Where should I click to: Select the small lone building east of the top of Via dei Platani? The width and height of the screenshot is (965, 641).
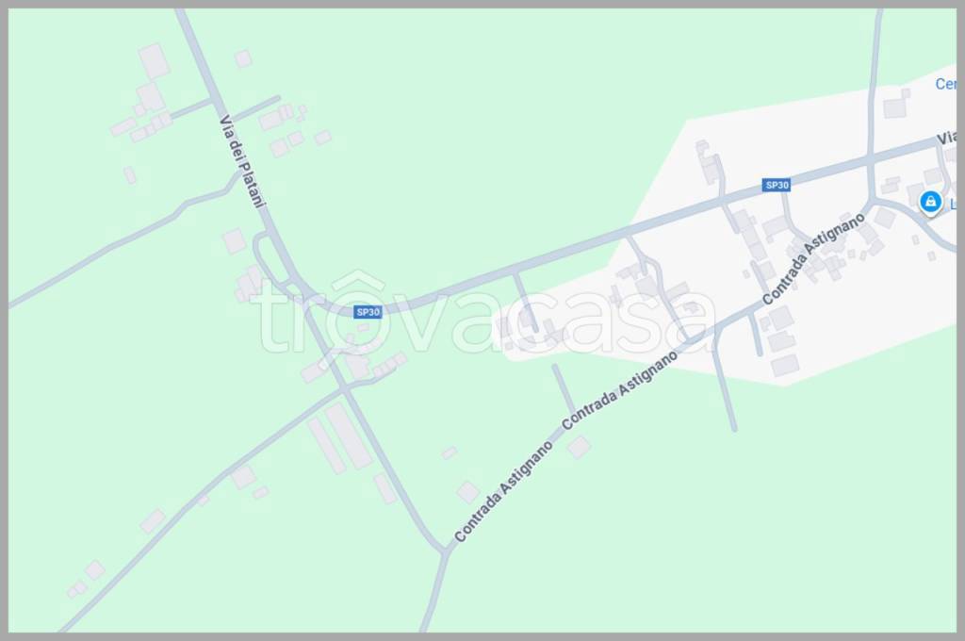coord(244,58)
